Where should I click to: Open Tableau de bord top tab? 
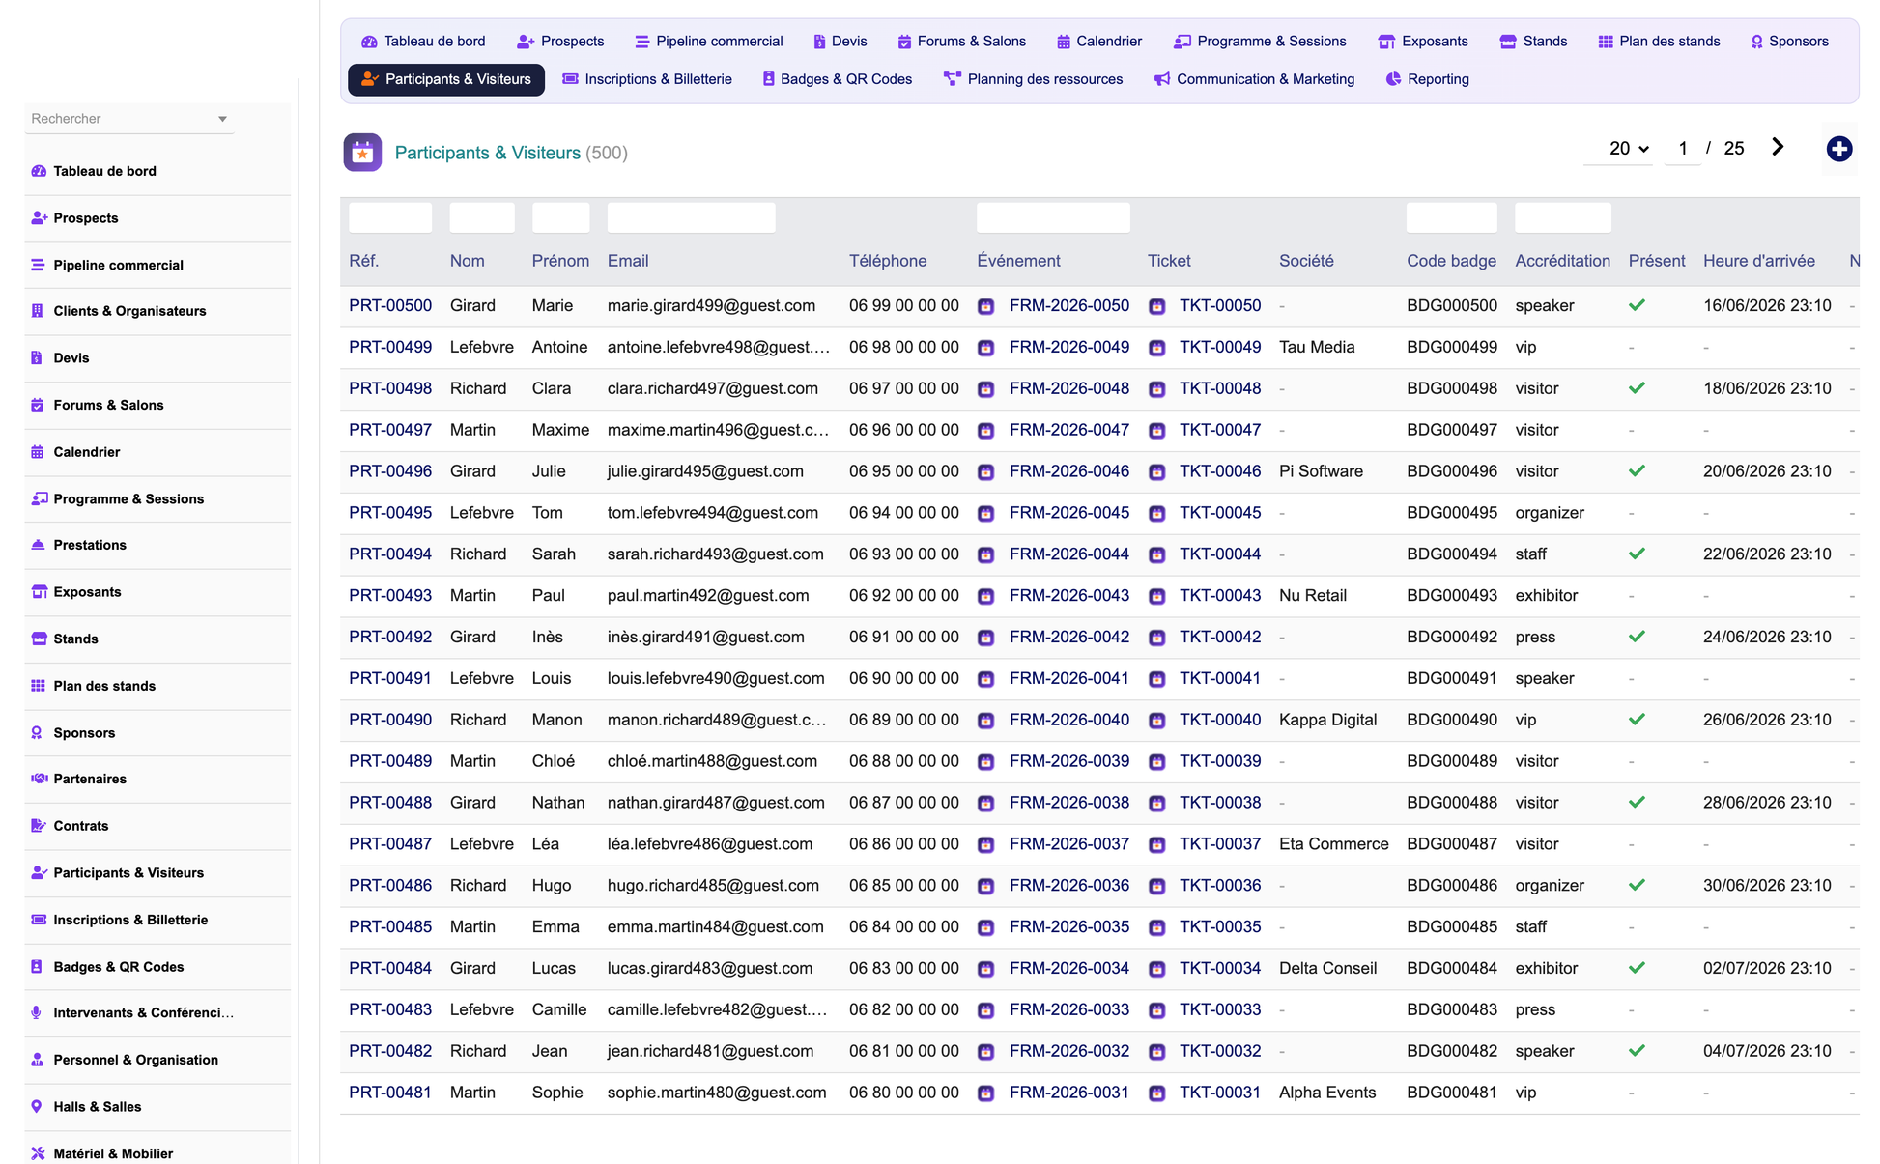point(423,42)
